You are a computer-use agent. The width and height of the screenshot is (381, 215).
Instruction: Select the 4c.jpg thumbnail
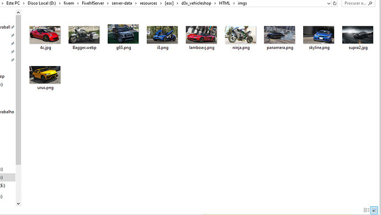[x=45, y=35]
